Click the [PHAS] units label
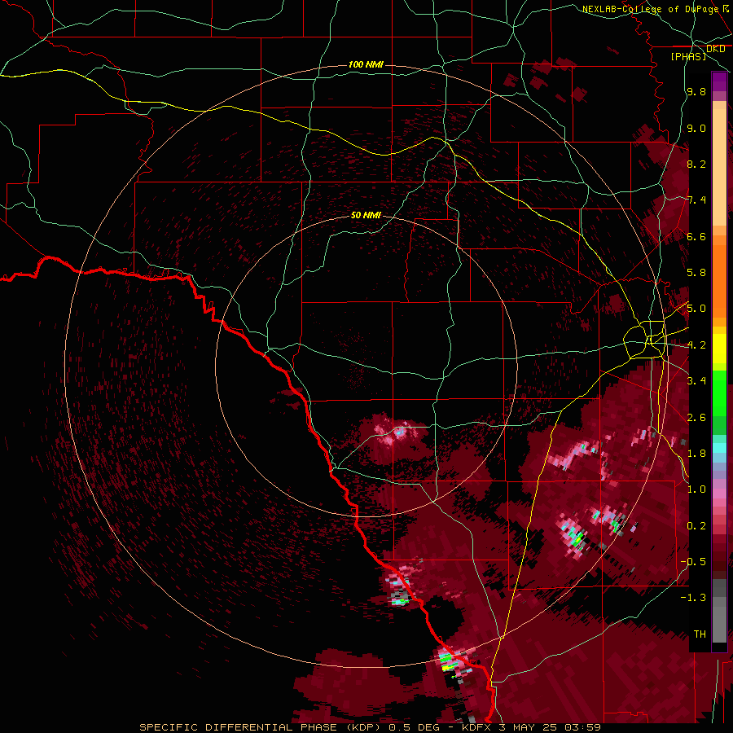The height and width of the screenshot is (733, 733). point(688,56)
